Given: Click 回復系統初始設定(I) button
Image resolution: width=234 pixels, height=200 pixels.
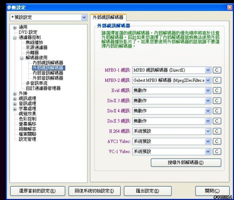Looking at the screenshot, I should coord(94,191).
